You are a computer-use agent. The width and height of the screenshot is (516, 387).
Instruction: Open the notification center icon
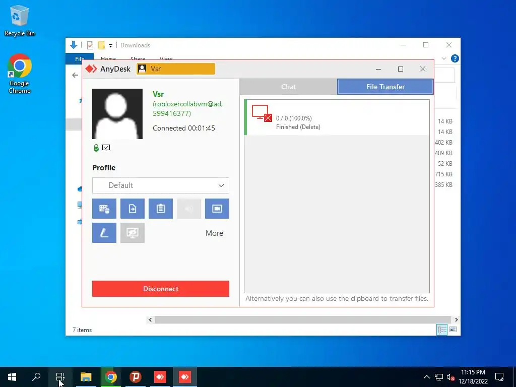tap(499, 377)
